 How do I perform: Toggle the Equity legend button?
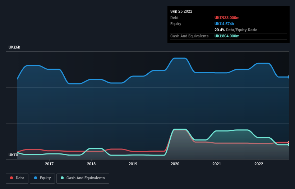pos(42,178)
